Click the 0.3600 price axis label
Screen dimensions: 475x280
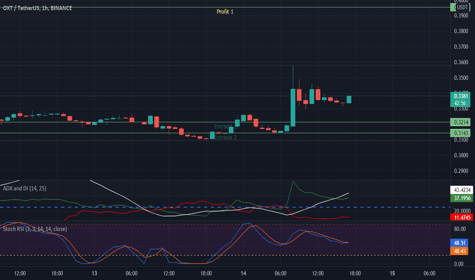click(461, 62)
